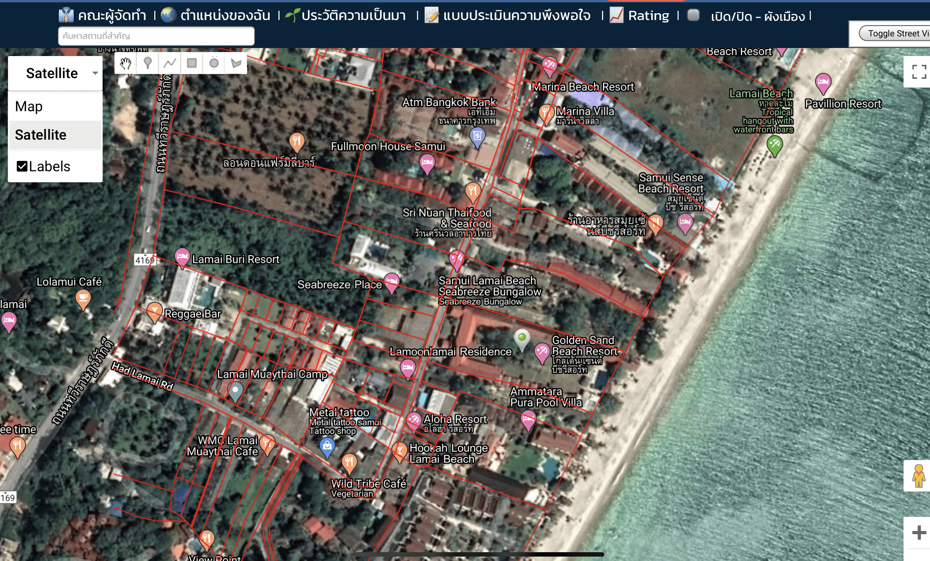Focus the place search input field
The image size is (930, 561).
coord(156,36)
